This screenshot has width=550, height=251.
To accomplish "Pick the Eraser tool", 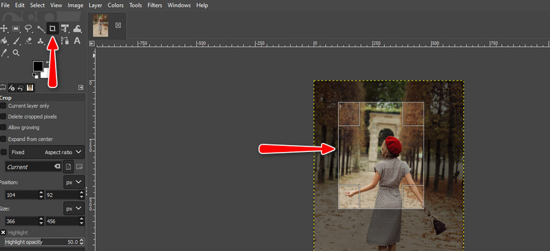I will pyautogui.click(x=28, y=41).
